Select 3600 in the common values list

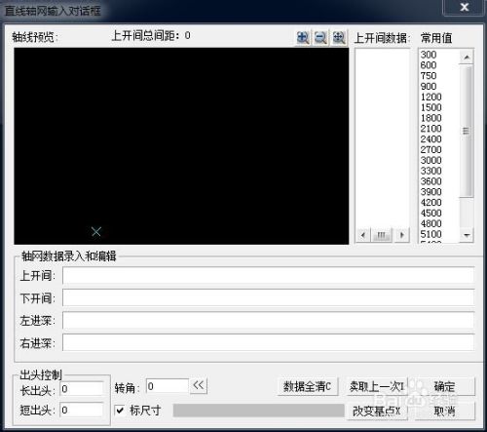click(431, 181)
